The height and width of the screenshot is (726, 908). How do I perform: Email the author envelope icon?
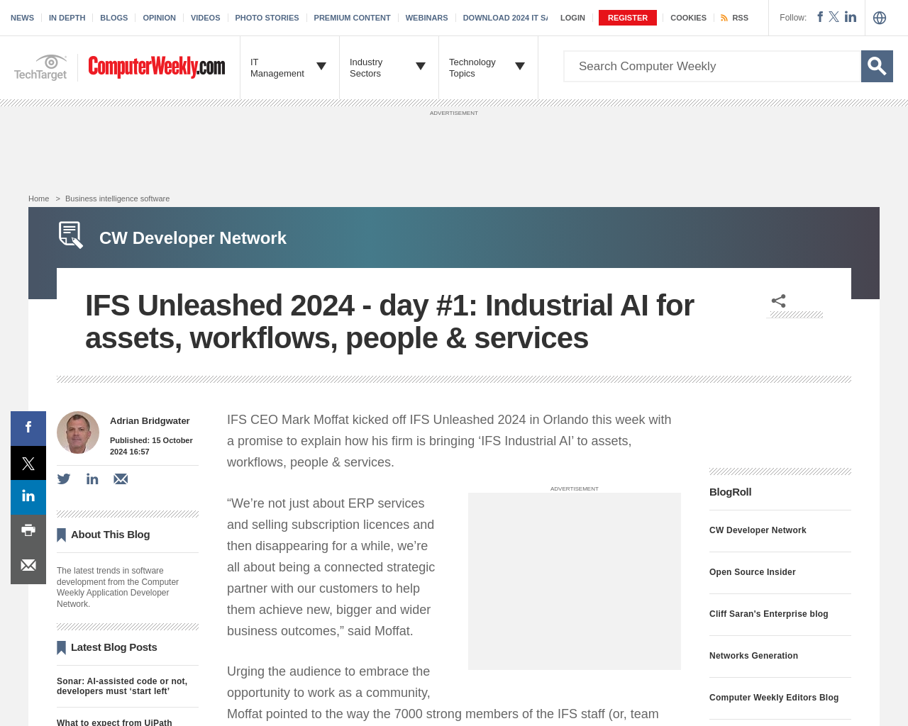point(121,479)
